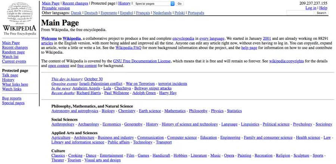The width and height of the screenshot is (336, 164).
Task: Open Family and consumer science link
Action: pos(268,138)
